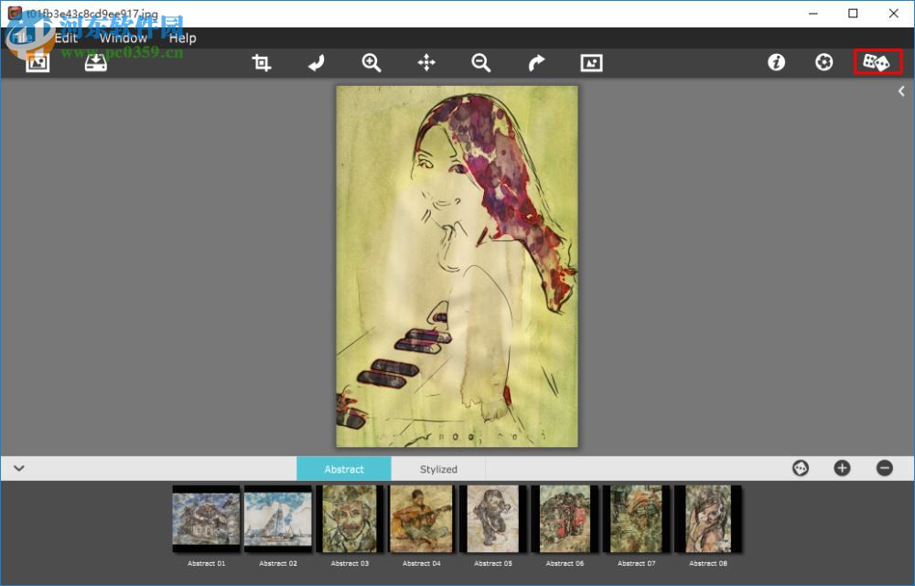Select the Abstract 05 preset thumbnail
Image resolution: width=915 pixels, height=586 pixels.
491,519
